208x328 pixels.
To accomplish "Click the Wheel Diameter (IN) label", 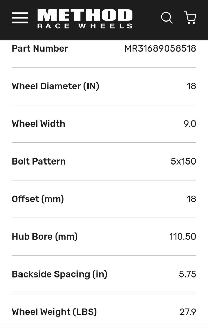I will point(56,86).
